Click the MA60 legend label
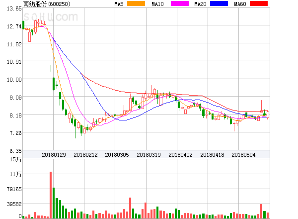The image size is (298, 219). pos(240,4)
